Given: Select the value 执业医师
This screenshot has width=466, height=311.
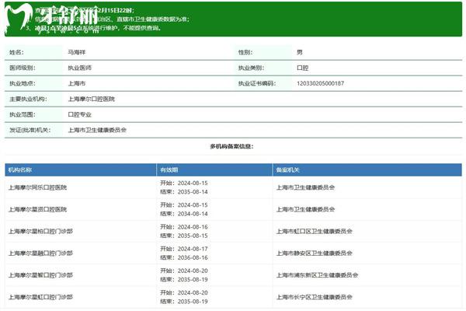Looking at the screenshot, I should coord(80,68).
